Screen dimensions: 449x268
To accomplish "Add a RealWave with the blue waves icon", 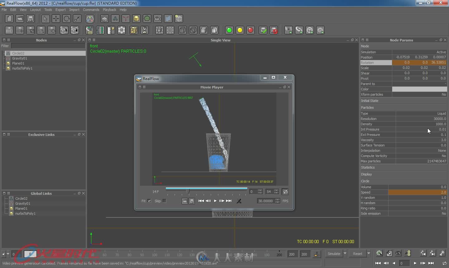I will tap(168, 19).
